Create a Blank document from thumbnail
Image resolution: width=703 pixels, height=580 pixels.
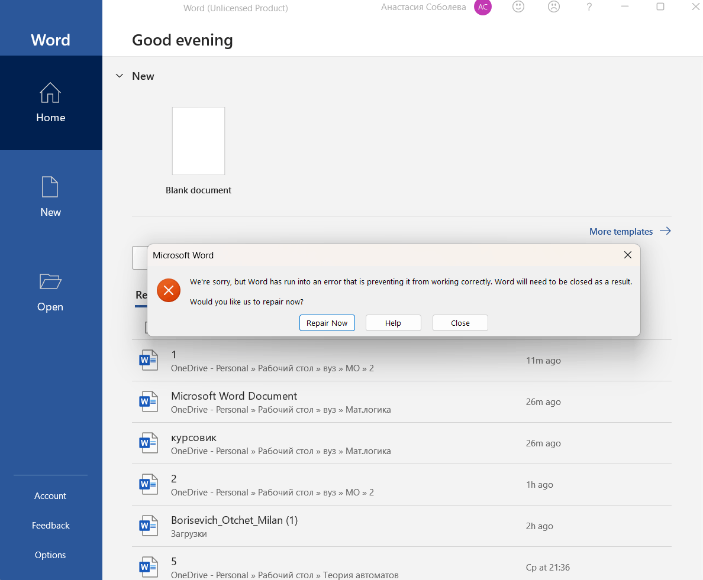coord(199,141)
